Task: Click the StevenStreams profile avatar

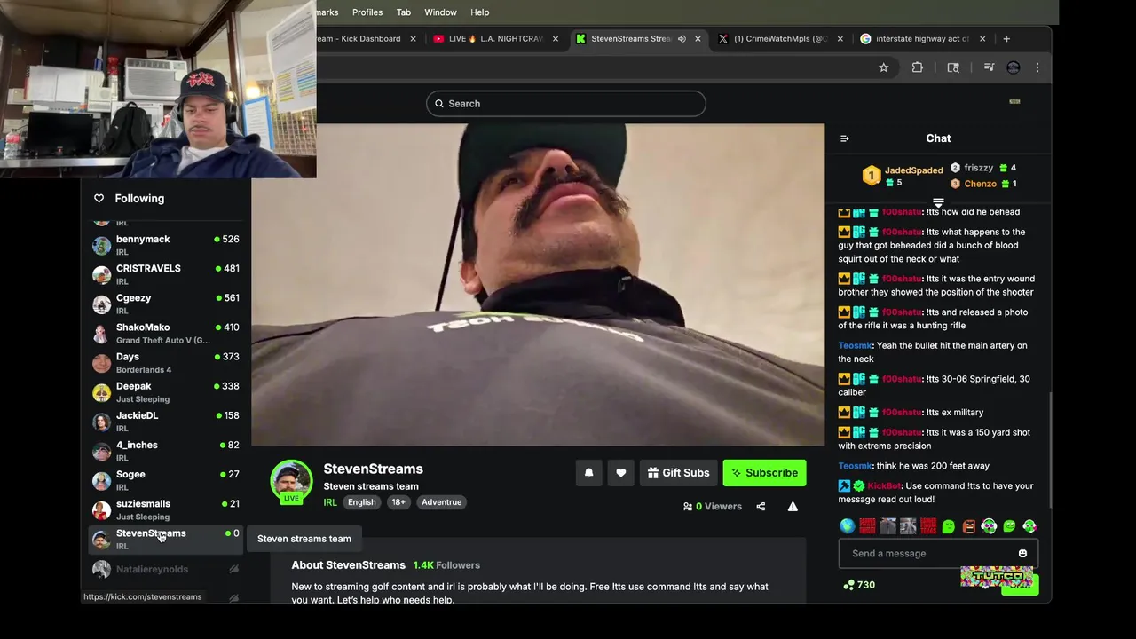Action: [x=291, y=481]
